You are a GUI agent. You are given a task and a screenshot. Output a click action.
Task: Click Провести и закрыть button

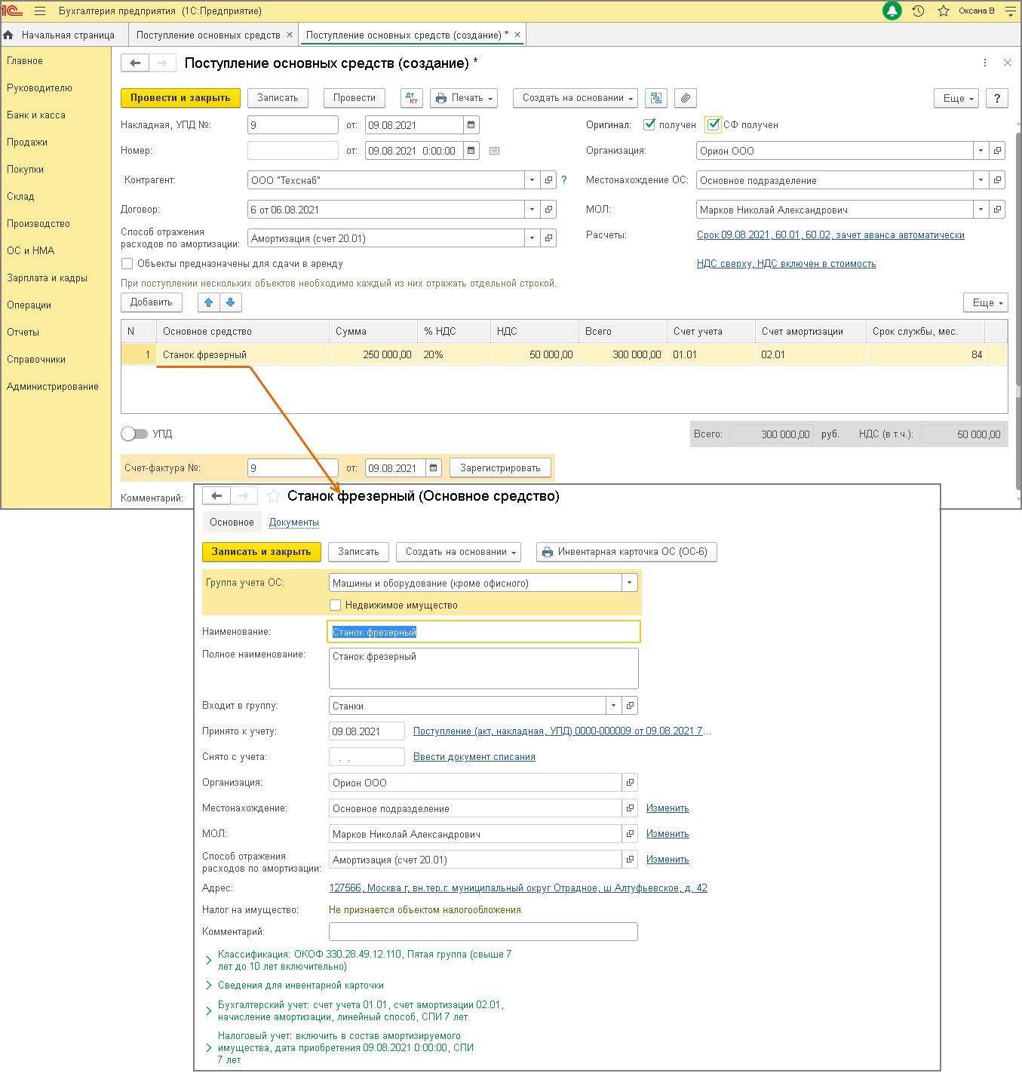point(180,98)
